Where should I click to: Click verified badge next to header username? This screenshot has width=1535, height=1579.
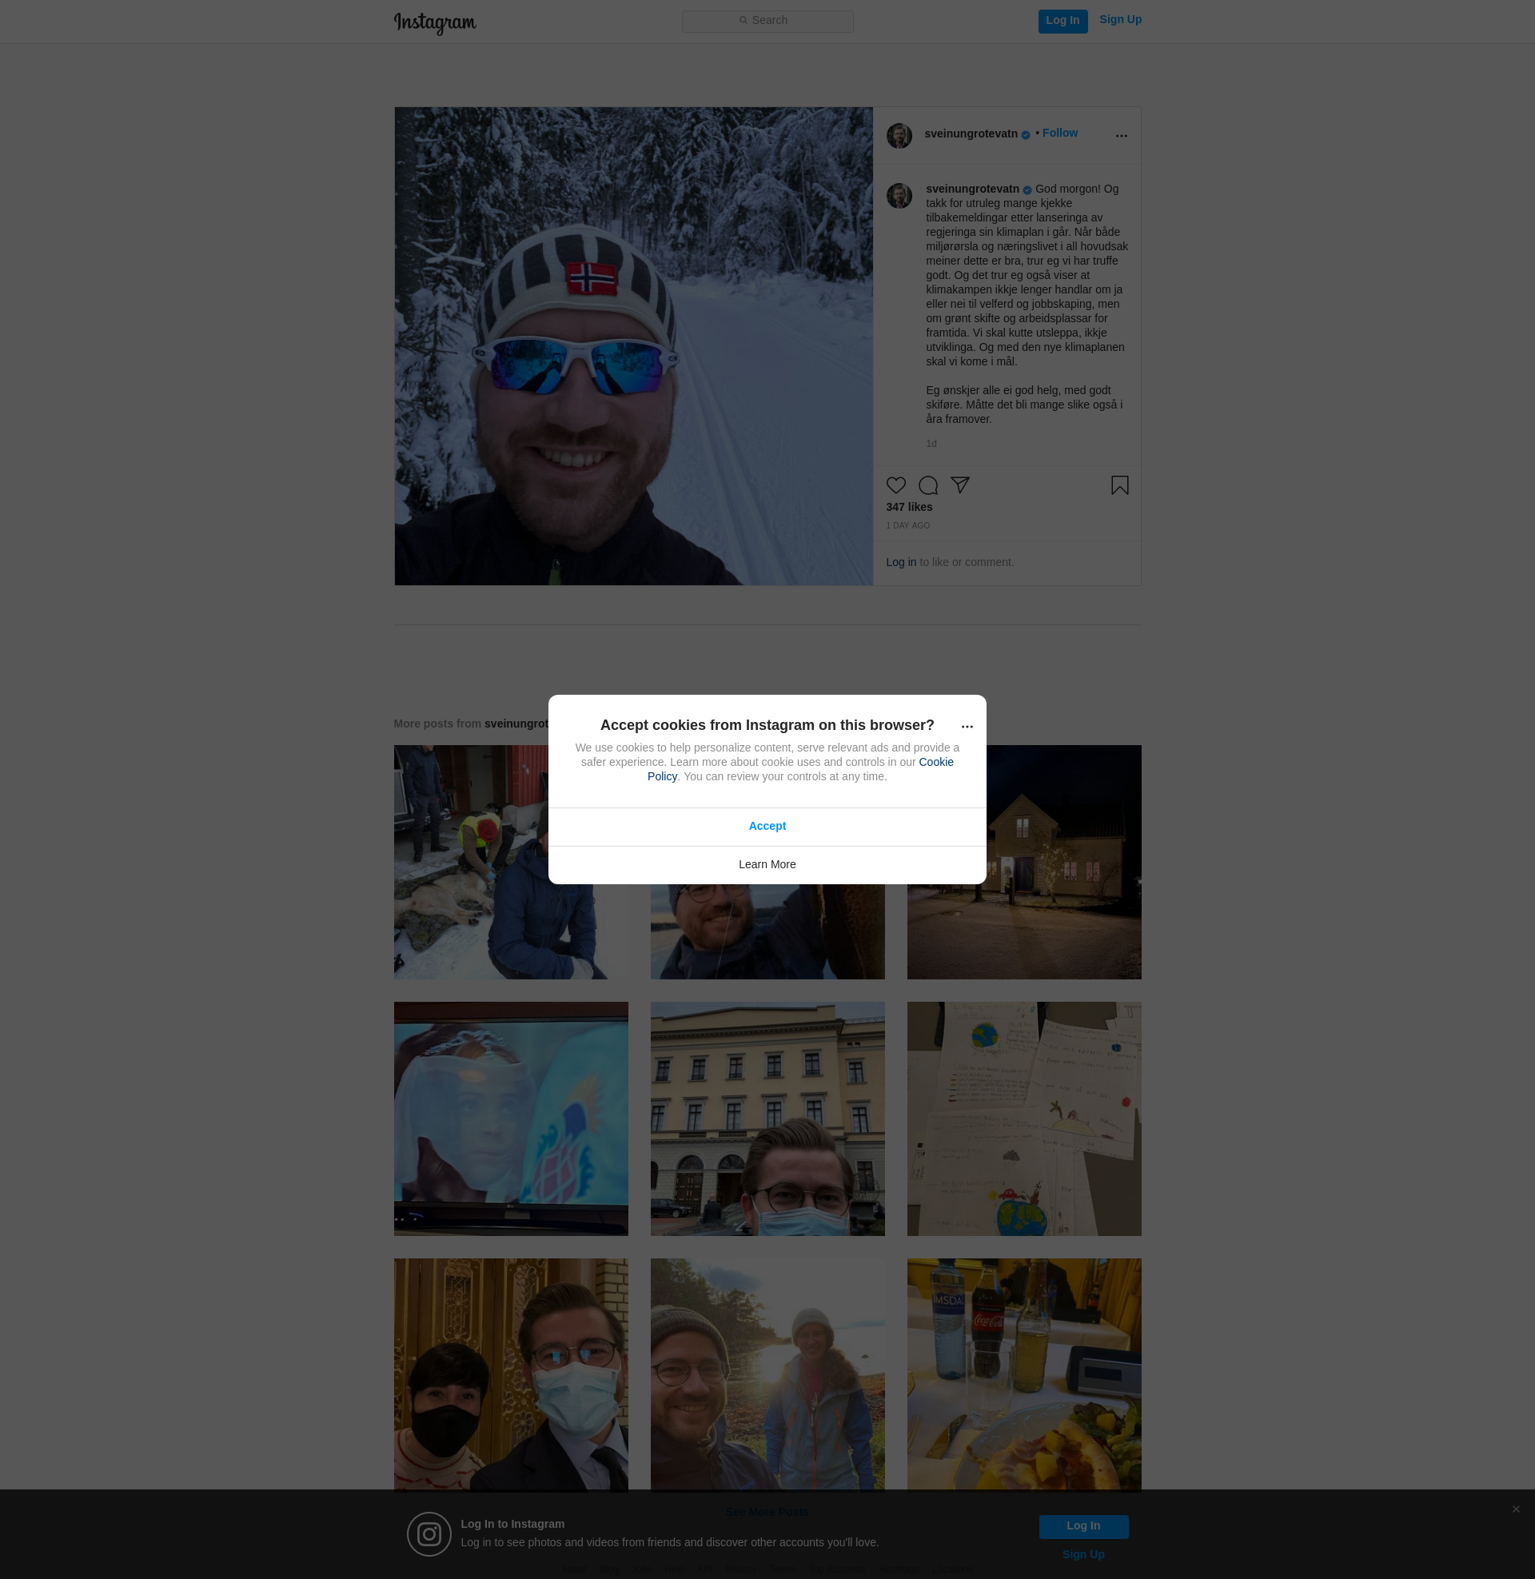click(x=1026, y=135)
